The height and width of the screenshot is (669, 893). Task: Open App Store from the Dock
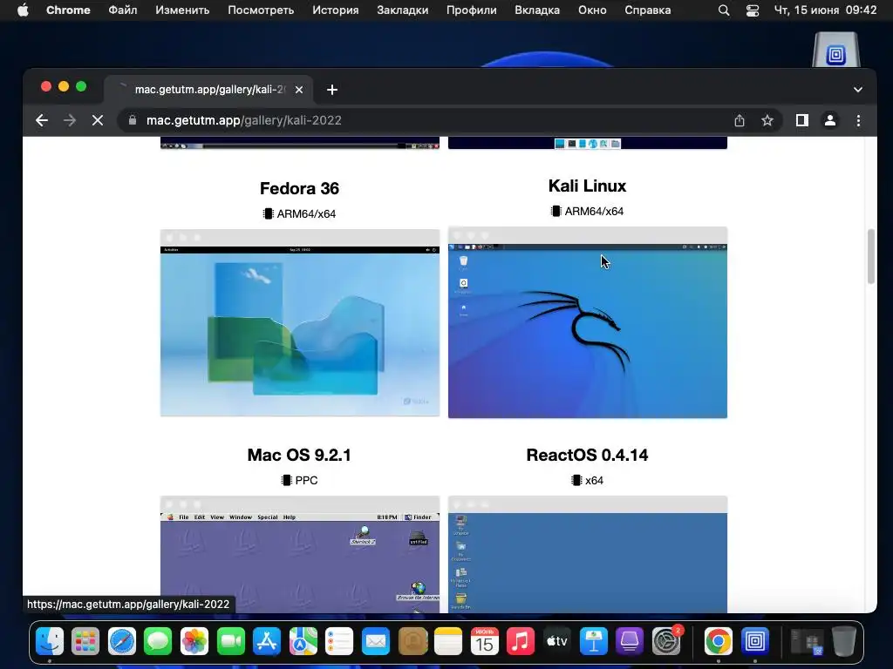tap(267, 642)
